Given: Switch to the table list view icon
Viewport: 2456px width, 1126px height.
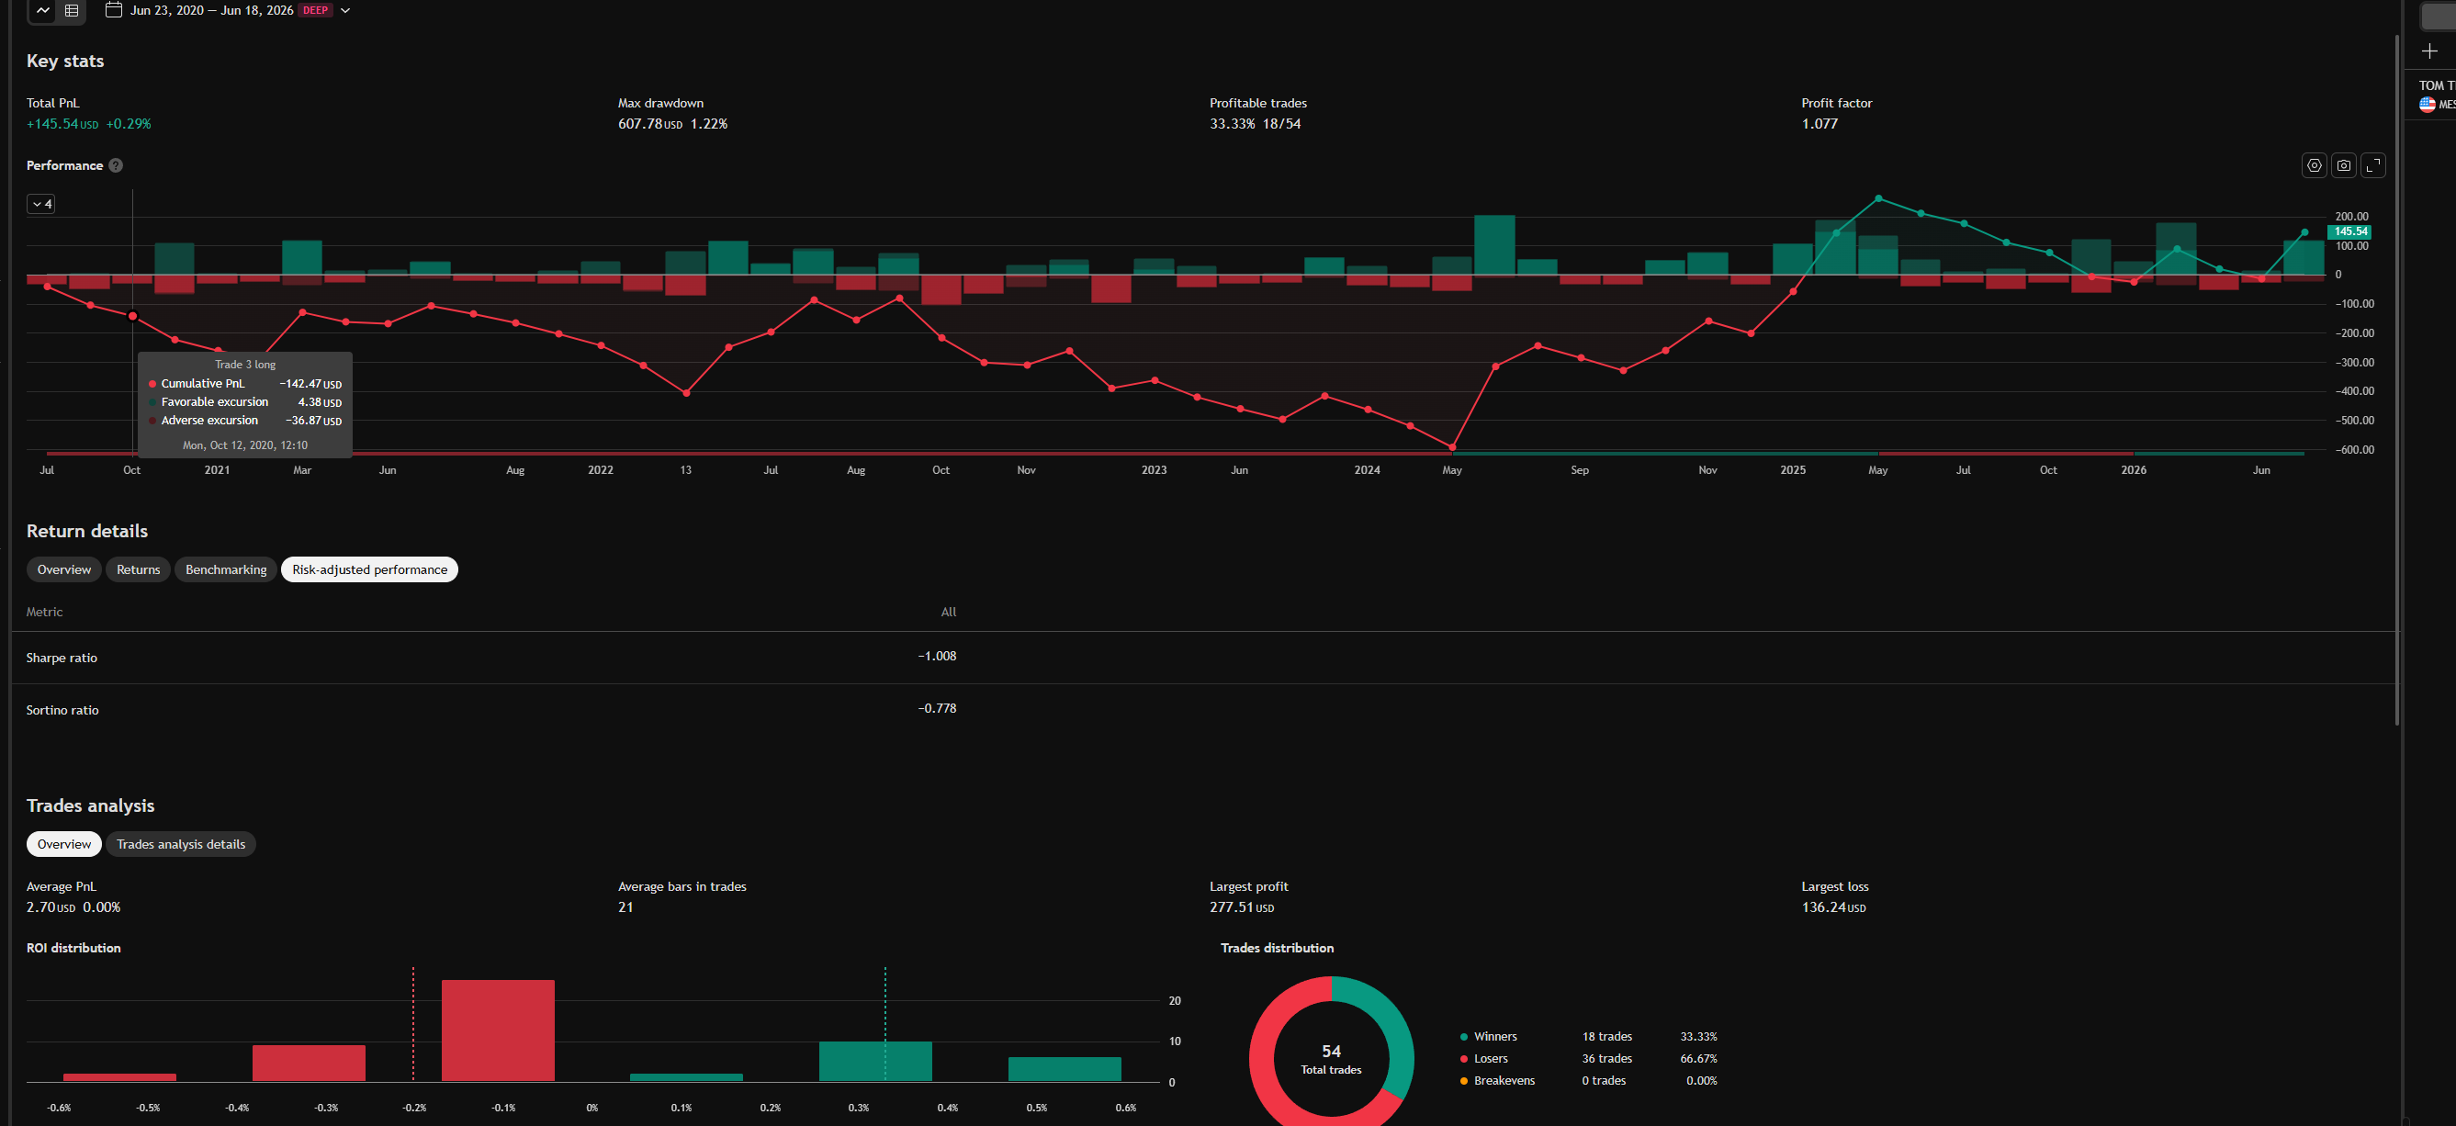Looking at the screenshot, I should (72, 10).
